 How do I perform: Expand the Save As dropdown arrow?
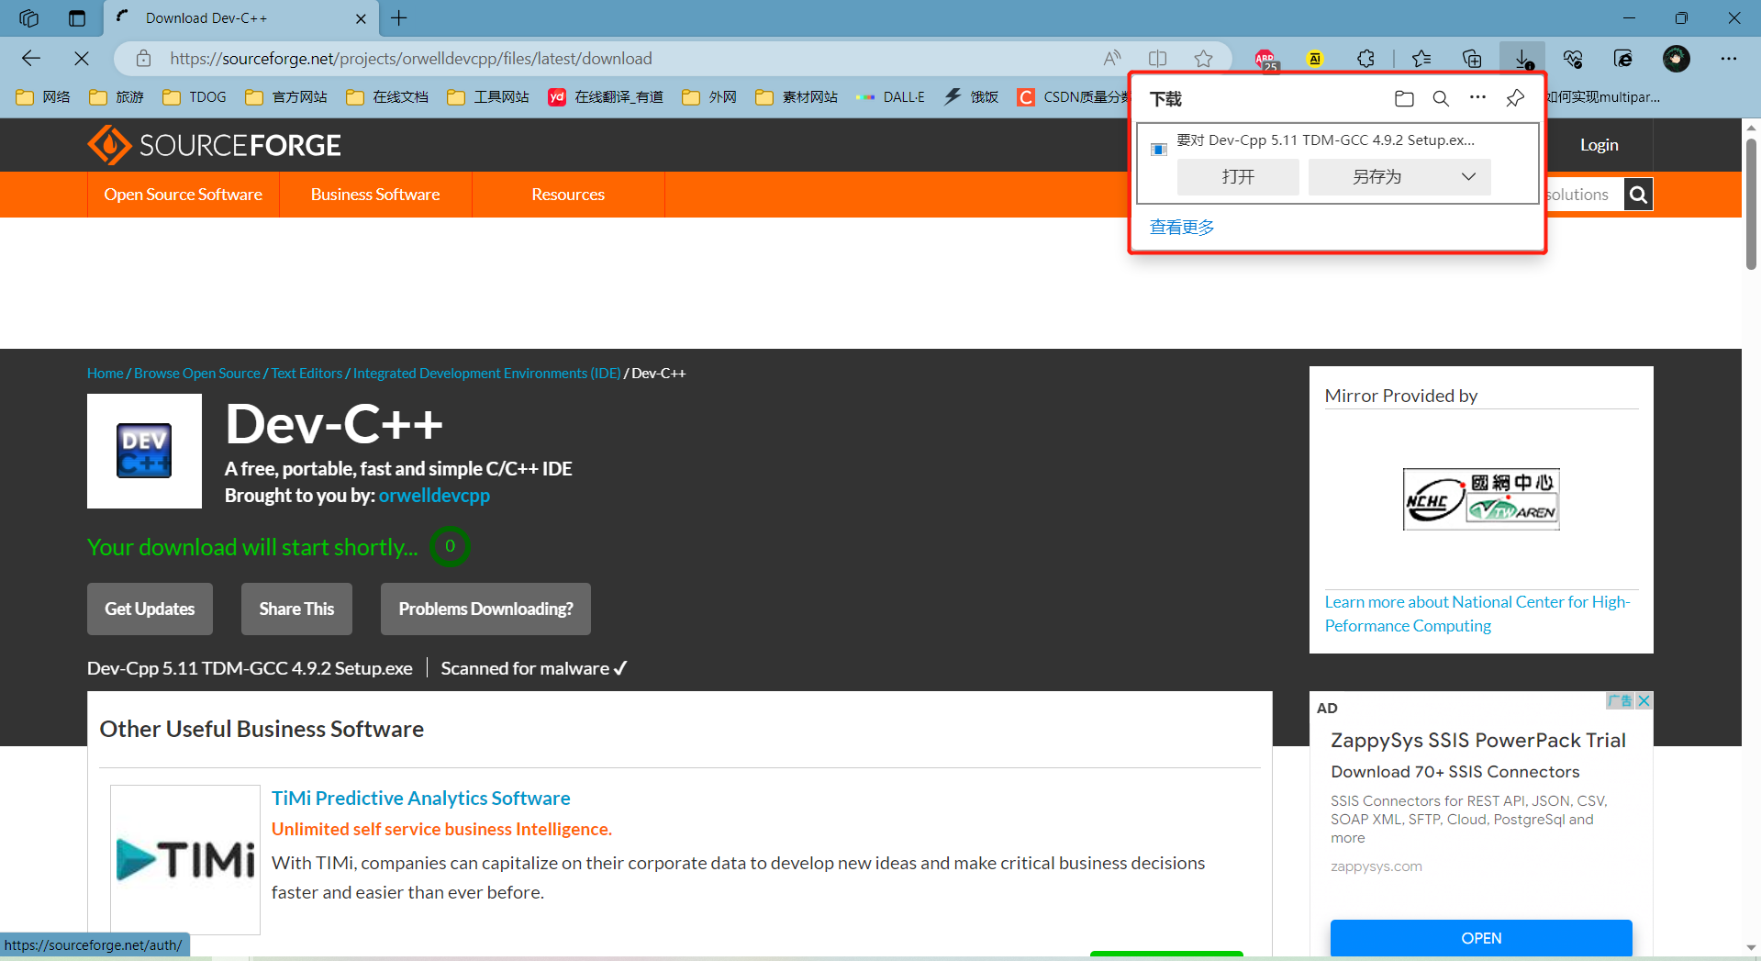[1468, 177]
